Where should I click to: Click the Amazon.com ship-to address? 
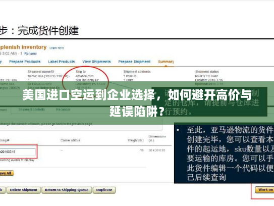point(85,76)
